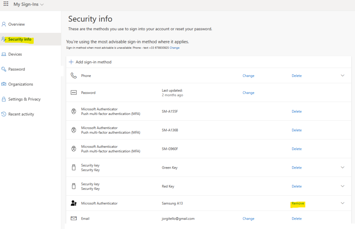Expand the Phone row chevron

tap(343, 75)
